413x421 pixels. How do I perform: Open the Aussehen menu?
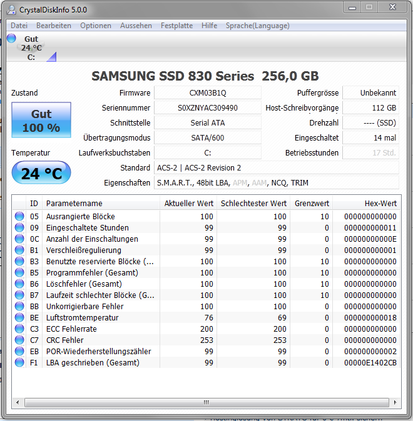[136, 26]
